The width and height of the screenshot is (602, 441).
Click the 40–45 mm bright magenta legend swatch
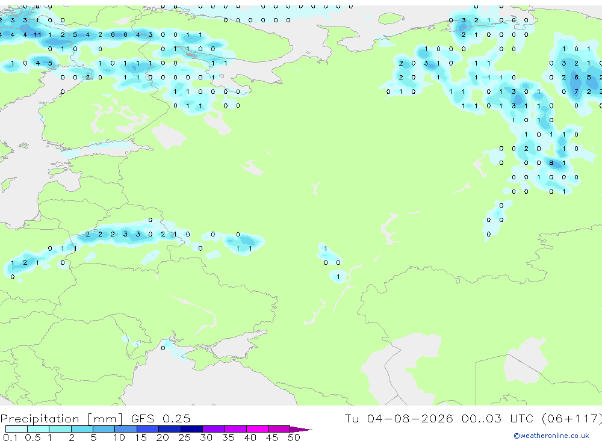tap(257, 429)
